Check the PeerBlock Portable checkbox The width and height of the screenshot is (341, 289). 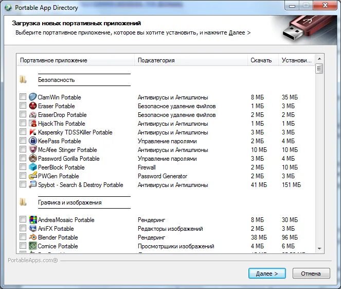pyautogui.click(x=23, y=166)
